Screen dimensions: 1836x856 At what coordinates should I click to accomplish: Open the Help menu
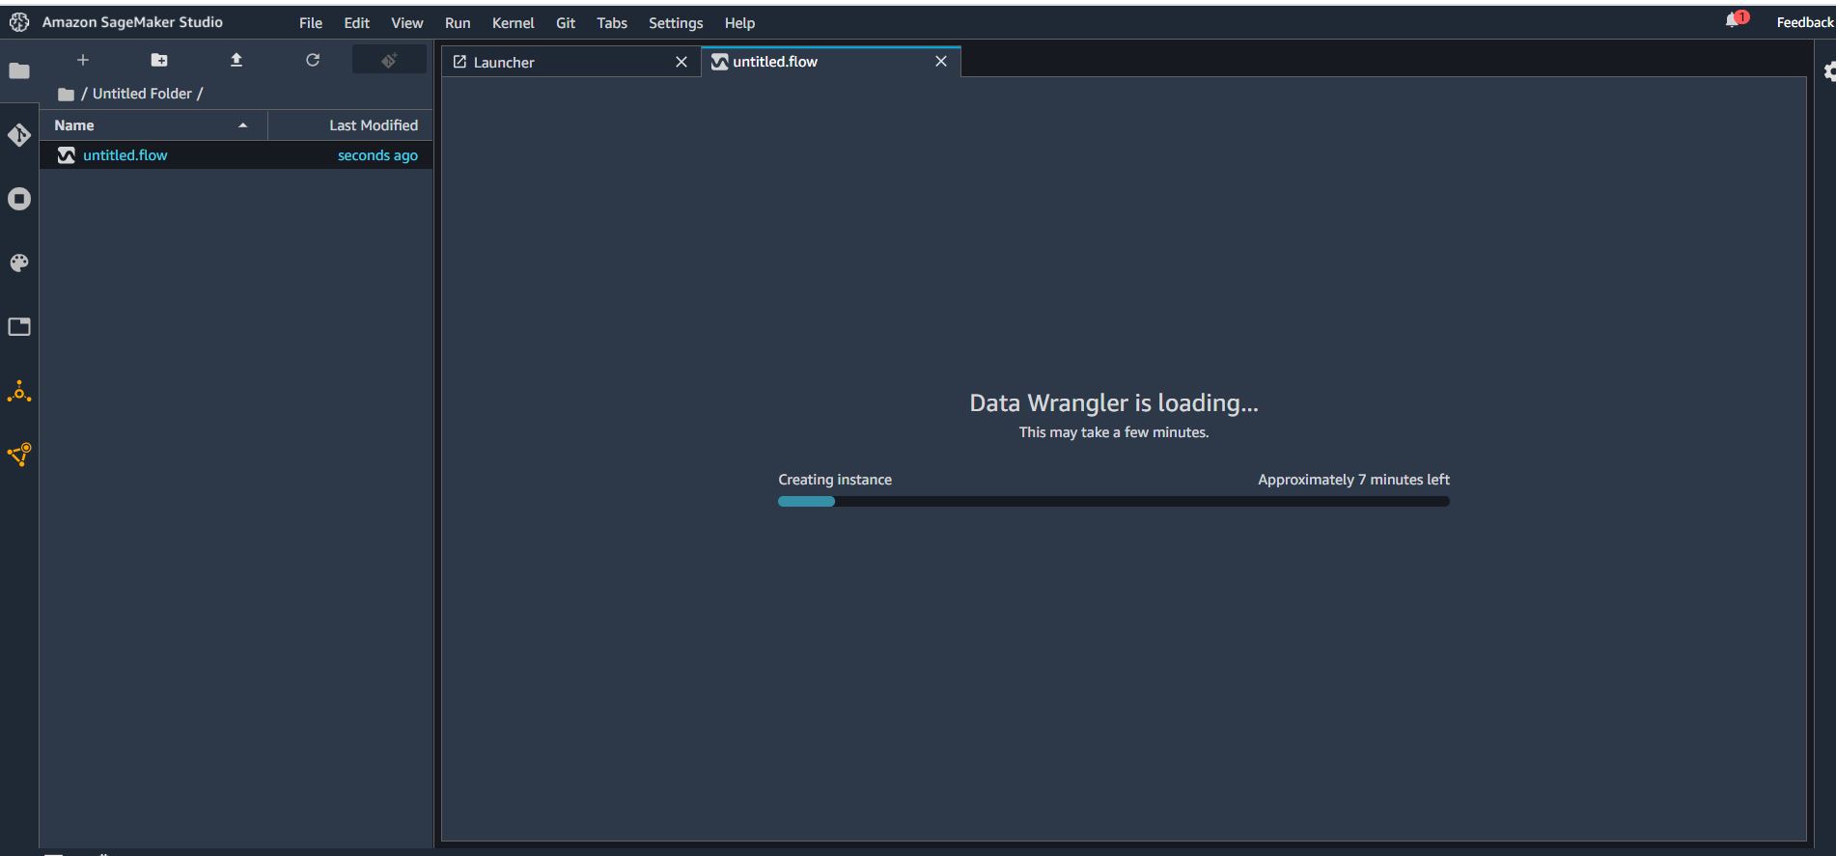coord(739,22)
